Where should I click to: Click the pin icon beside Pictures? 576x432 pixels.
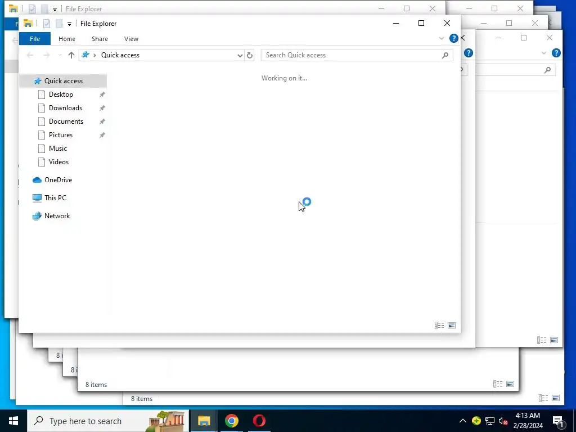tap(102, 135)
